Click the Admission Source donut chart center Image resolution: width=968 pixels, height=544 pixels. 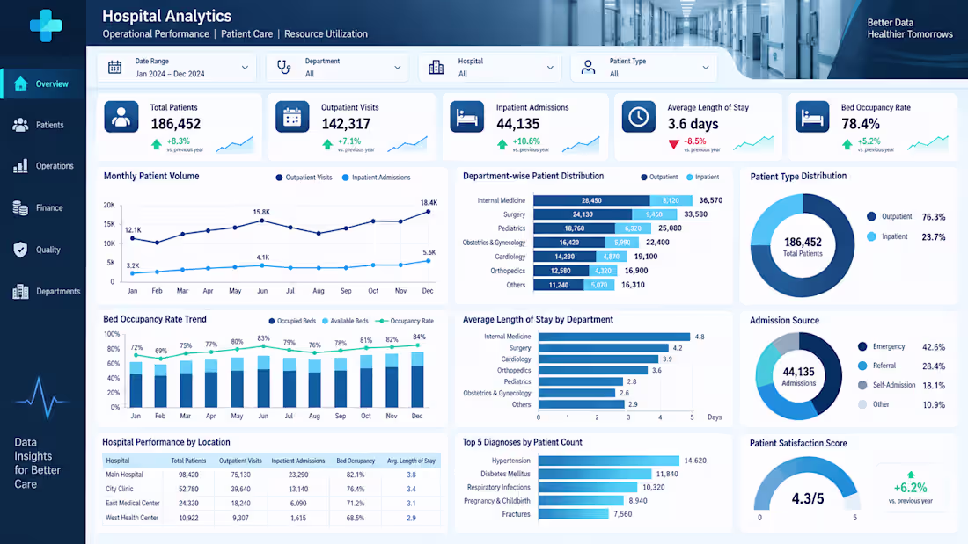point(798,375)
